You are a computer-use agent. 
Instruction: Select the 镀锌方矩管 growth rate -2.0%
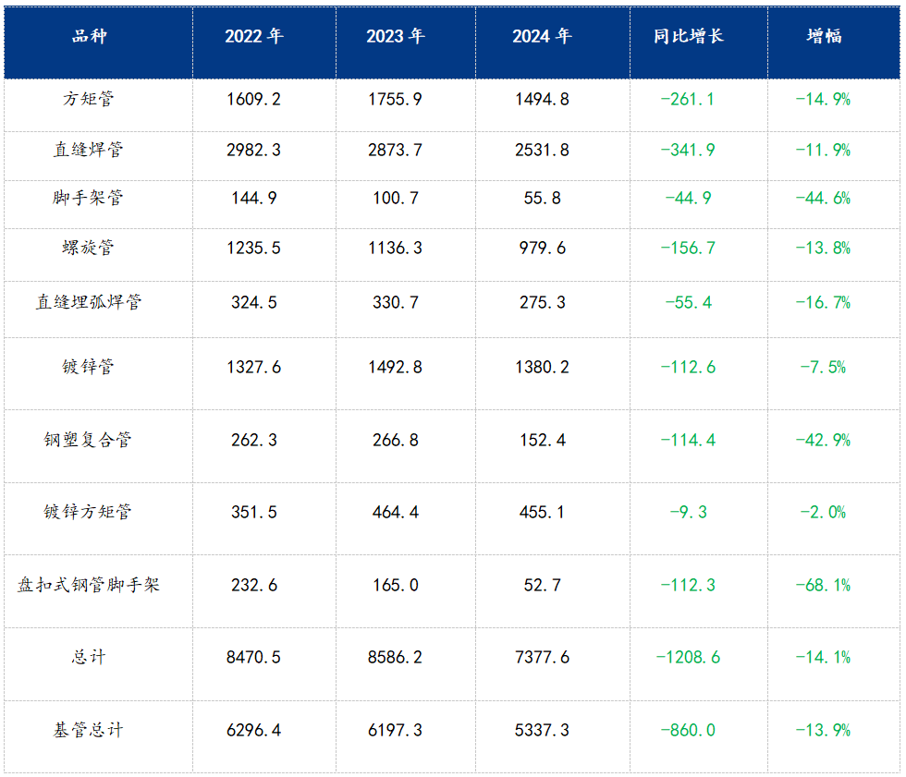pyautogui.click(x=823, y=512)
